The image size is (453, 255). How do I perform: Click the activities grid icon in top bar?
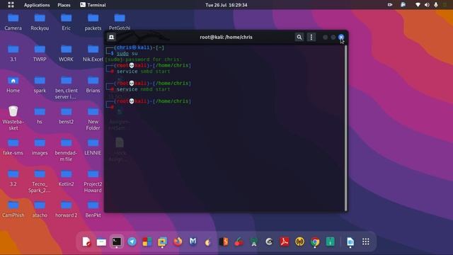pos(11,5)
